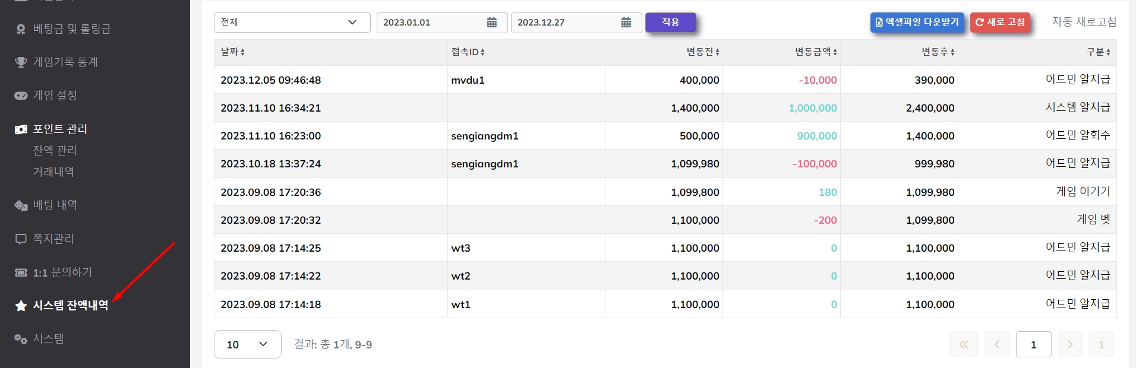Viewport: 1136px width, 368px height.
Task: Click the trophy icon beside 게임기록 통계
Action: [21, 62]
